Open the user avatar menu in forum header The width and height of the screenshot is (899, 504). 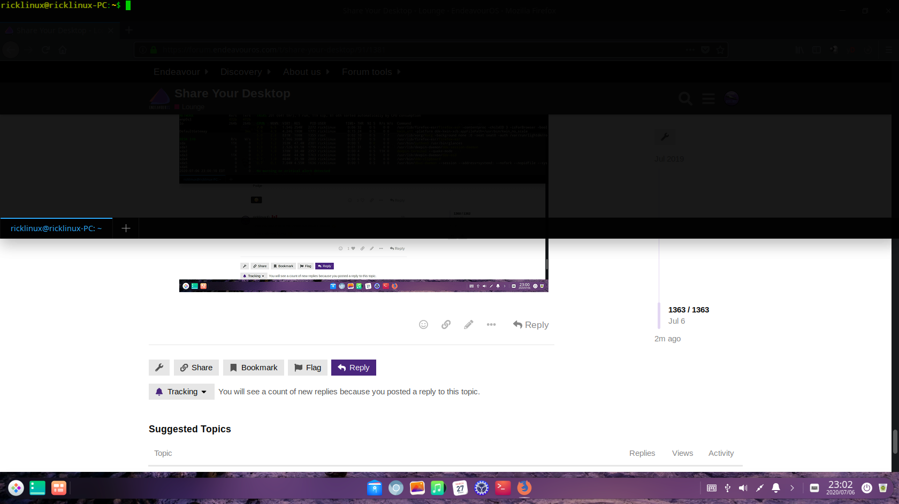(732, 98)
